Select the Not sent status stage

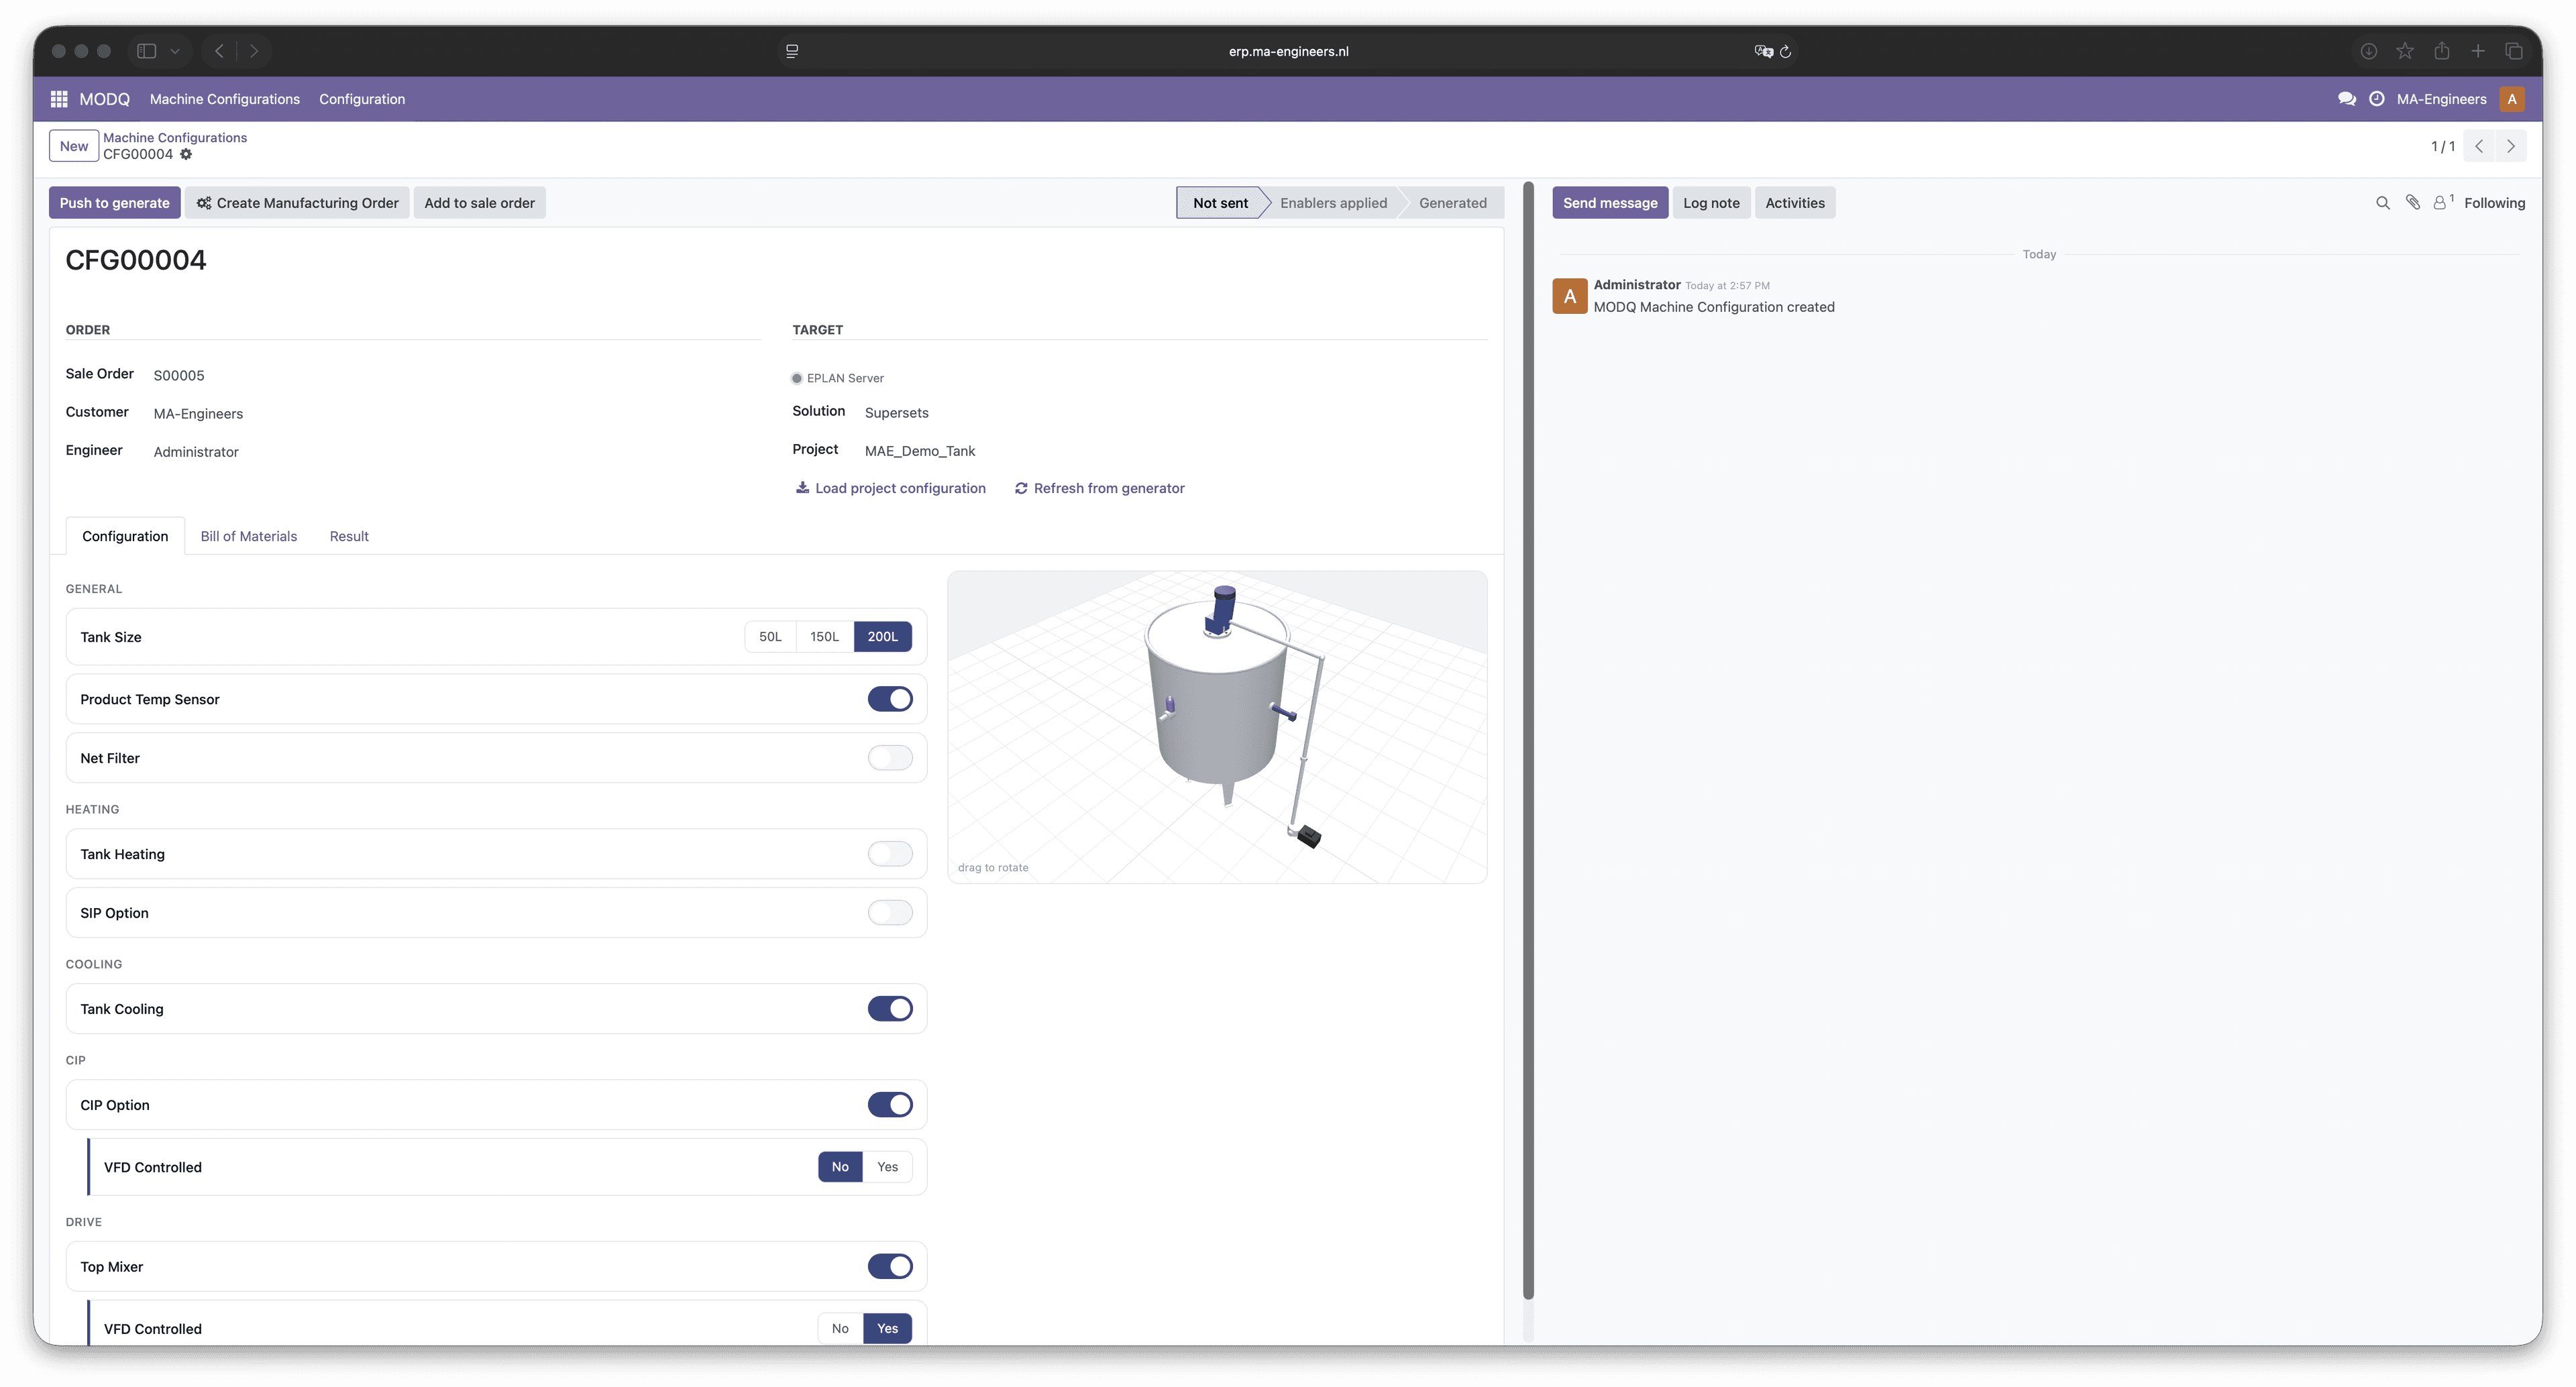[x=1220, y=203]
